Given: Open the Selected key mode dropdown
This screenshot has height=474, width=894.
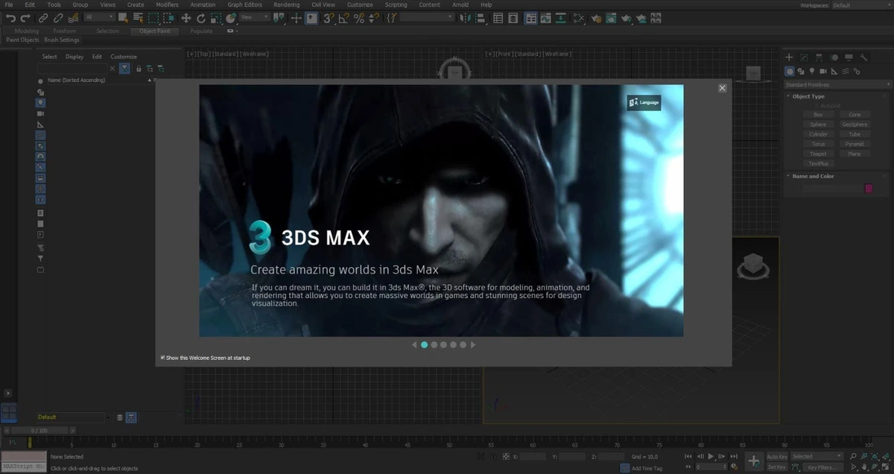Looking at the screenshot, I should pos(817,456).
